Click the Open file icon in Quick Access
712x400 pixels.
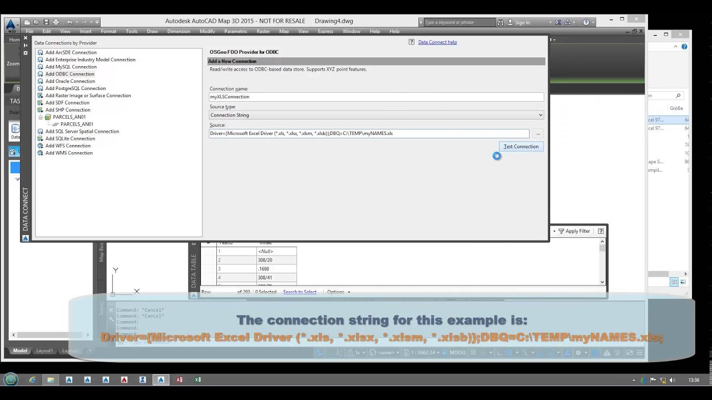[x=36, y=22]
